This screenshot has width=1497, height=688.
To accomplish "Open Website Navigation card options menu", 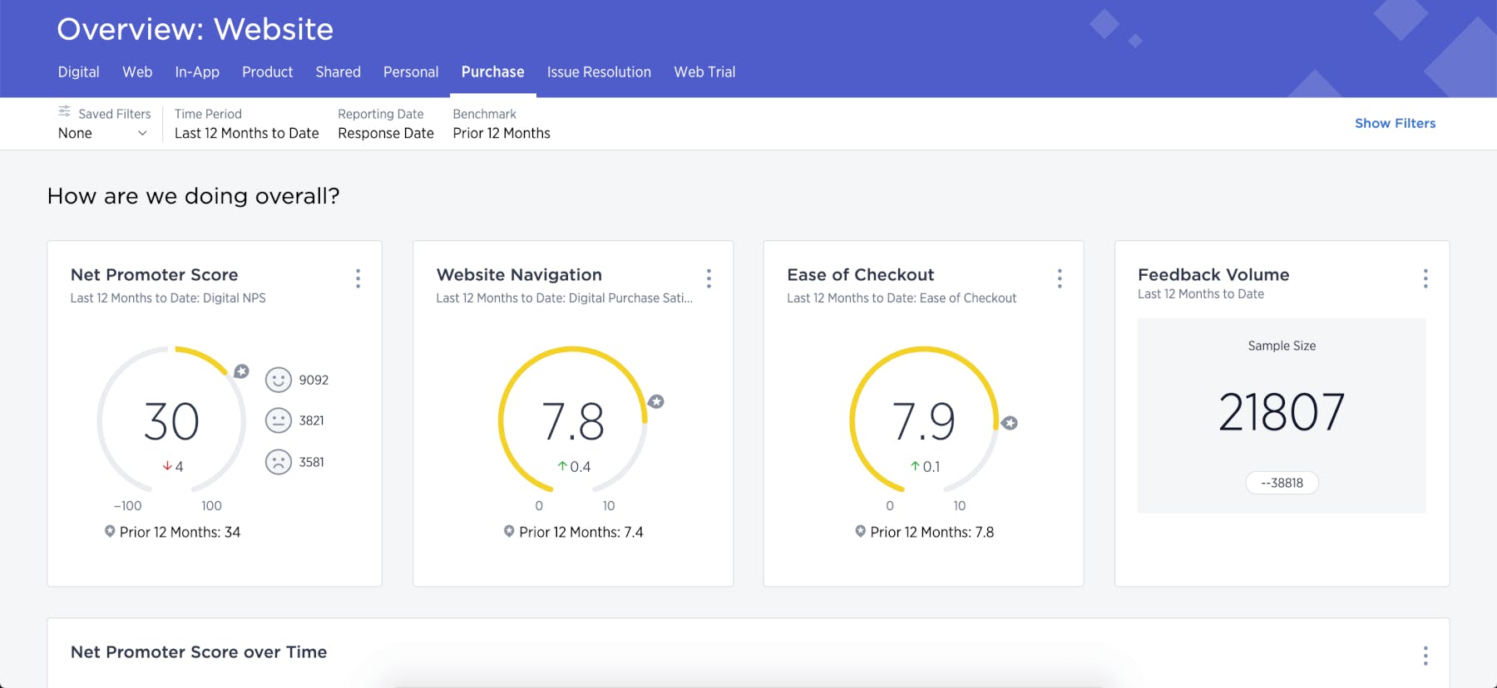I will tap(709, 278).
